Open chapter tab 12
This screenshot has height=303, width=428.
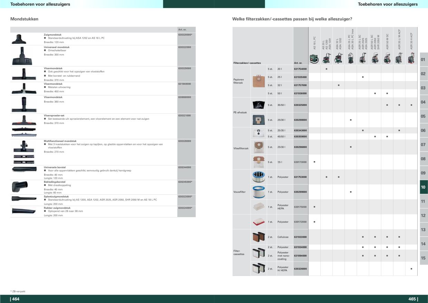click(x=424, y=215)
